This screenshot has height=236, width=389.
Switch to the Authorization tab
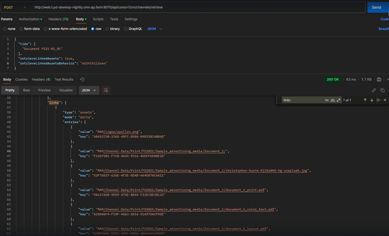pyautogui.click(x=30, y=19)
